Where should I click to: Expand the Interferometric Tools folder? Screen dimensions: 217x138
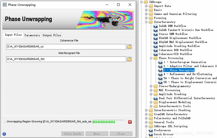(x=151, y=106)
